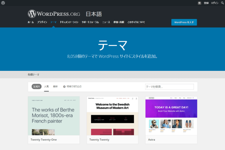This screenshot has width=225, height=150.
Task: Click the Twenty Twenty theme name
Action: 99,139
